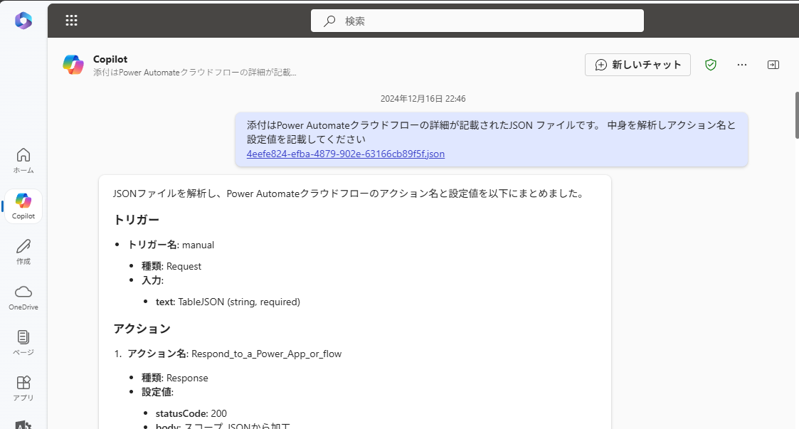799x429 pixels.
Task: Open the more options ellipsis menu
Action: coord(742,65)
